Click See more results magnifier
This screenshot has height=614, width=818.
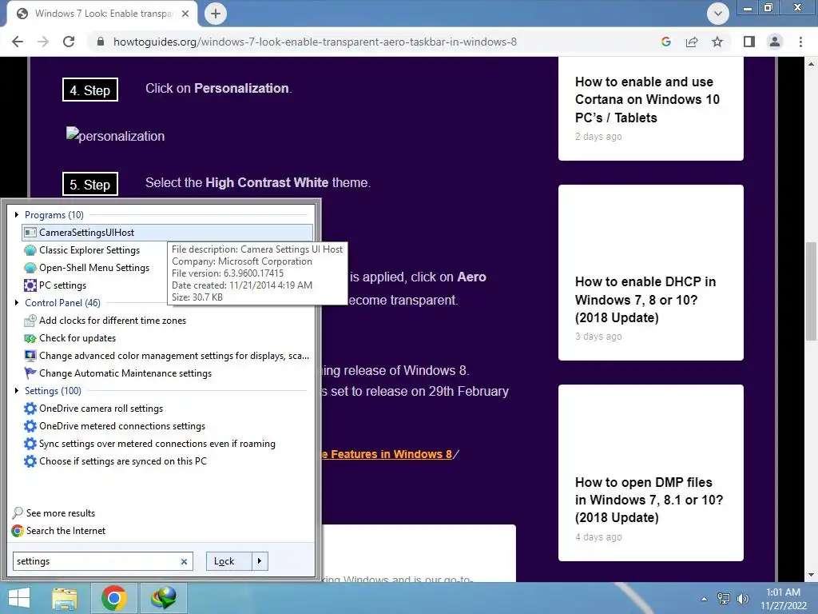click(x=18, y=512)
